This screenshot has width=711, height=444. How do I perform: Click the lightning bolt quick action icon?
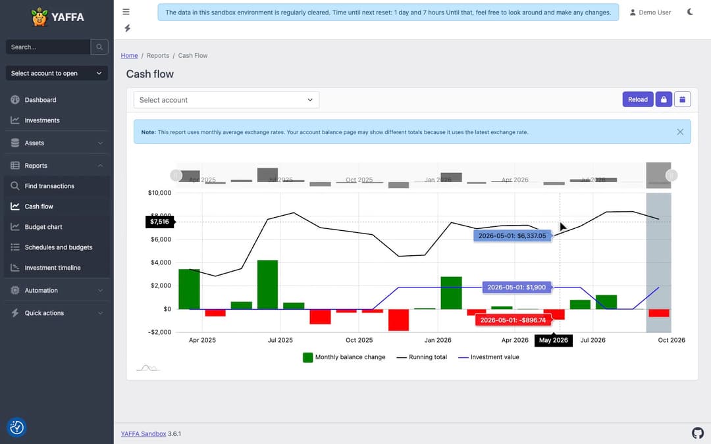[128, 28]
